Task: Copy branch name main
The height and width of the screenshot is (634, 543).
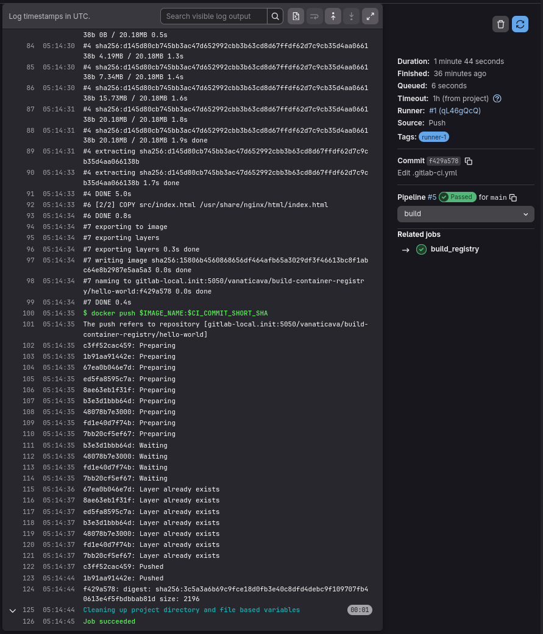Action: click(513, 197)
